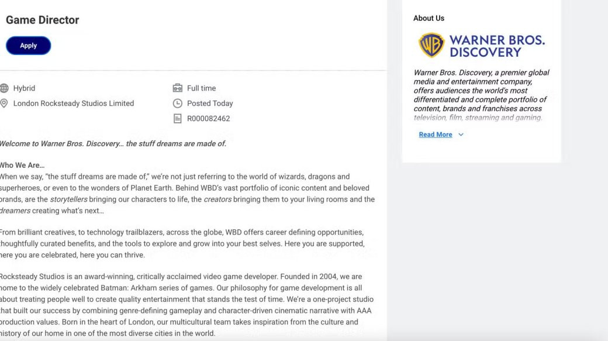608x341 pixels.
Task: Expand the Read More chevron arrow
Action: tap(461, 135)
